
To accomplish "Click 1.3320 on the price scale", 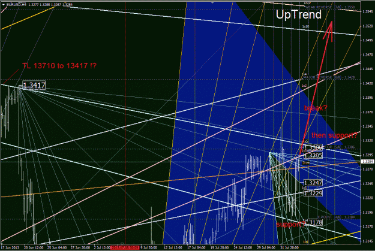I will tap(368, 140).
